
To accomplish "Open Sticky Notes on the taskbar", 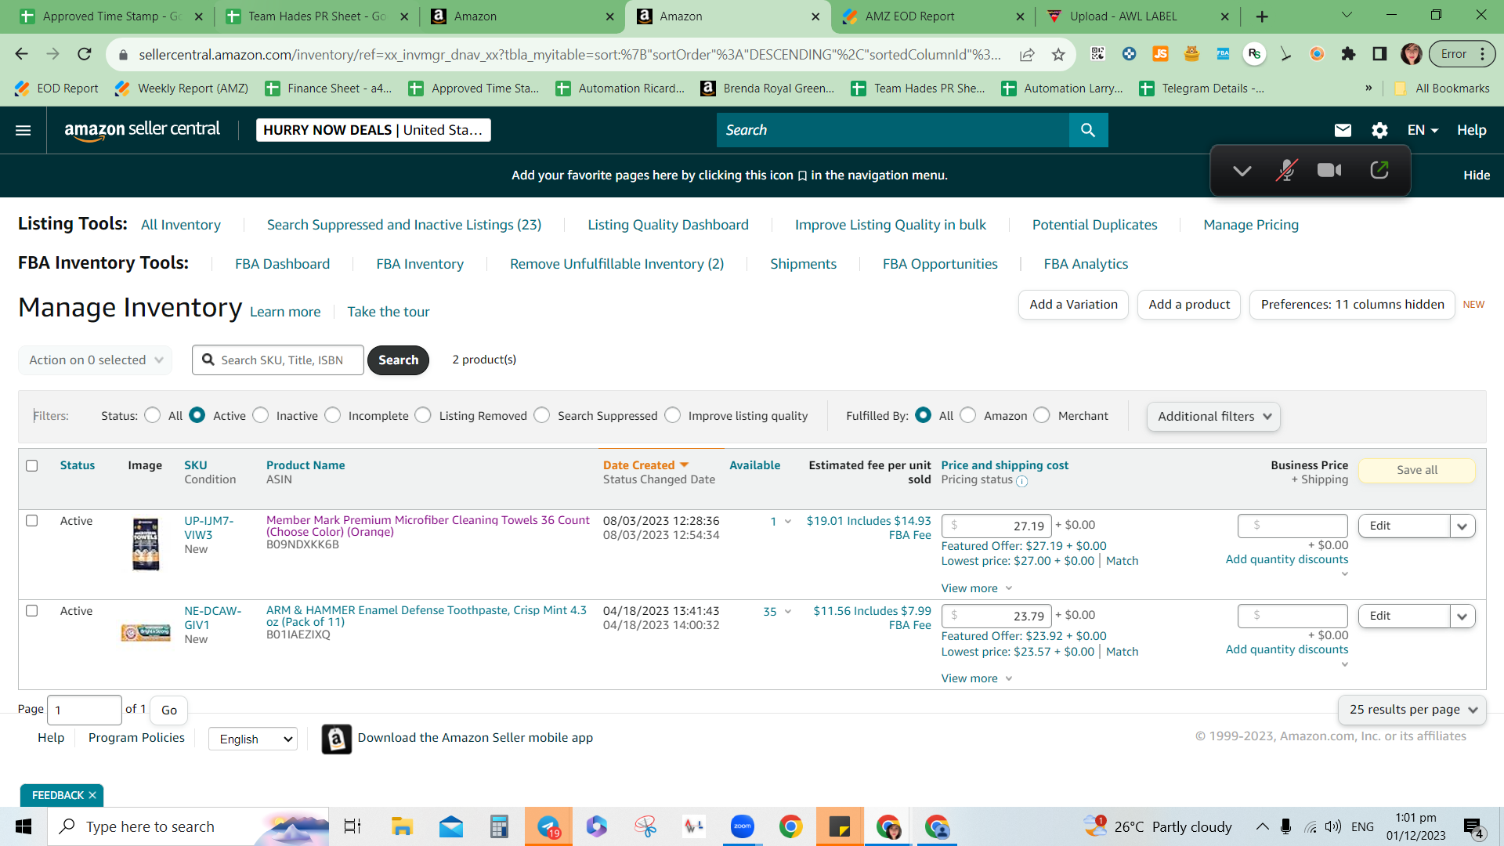I will [x=839, y=826].
